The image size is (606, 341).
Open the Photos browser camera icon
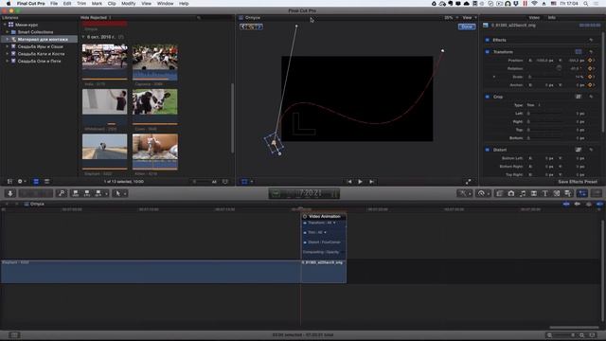tap(511, 193)
